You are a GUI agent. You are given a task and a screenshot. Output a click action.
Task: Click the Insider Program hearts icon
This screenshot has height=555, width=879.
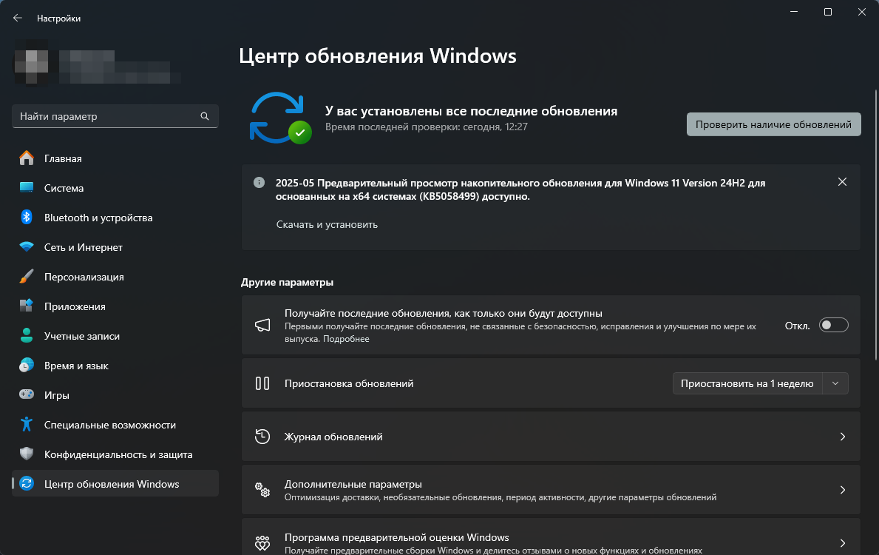click(262, 542)
